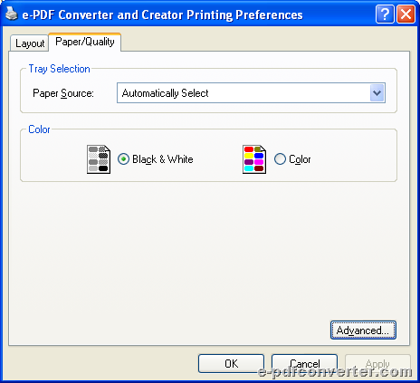Close the Printing Preferences dialog
420x383 pixels.
click(x=406, y=14)
